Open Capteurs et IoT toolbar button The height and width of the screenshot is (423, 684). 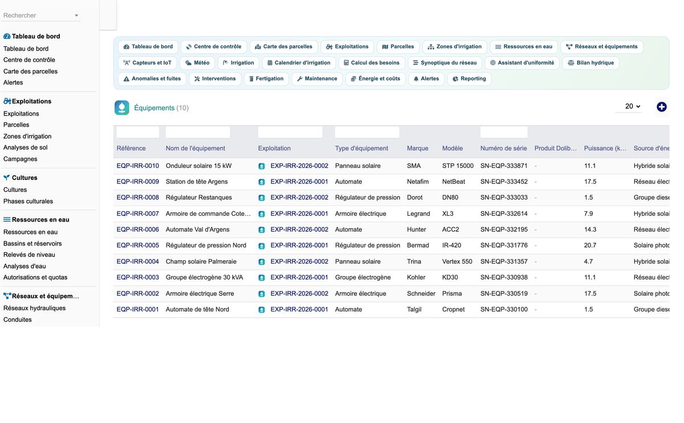pyautogui.click(x=148, y=63)
